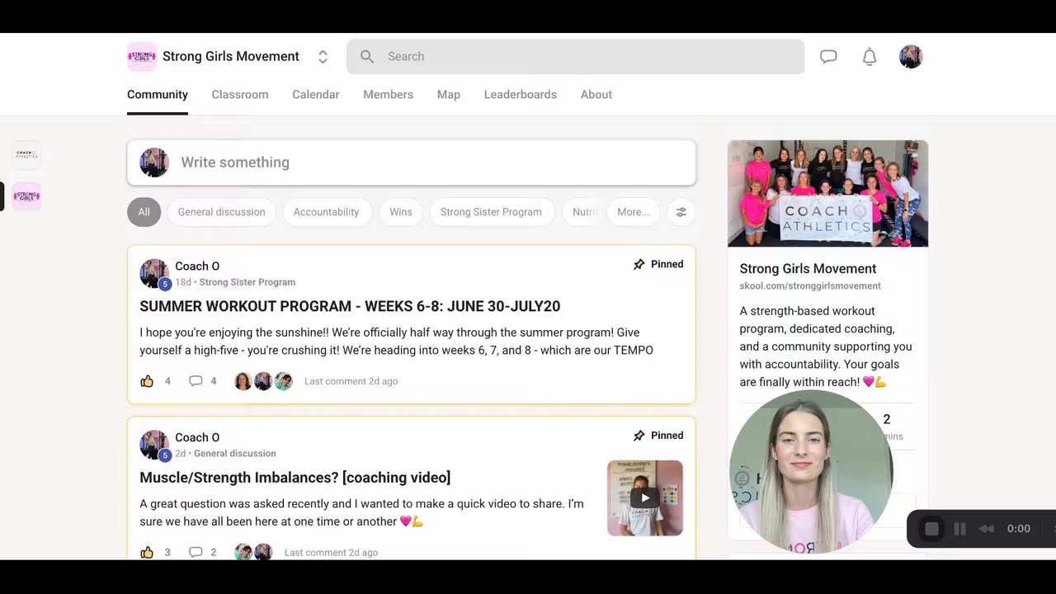Open the chat messages icon
The image size is (1056, 594).
click(828, 57)
